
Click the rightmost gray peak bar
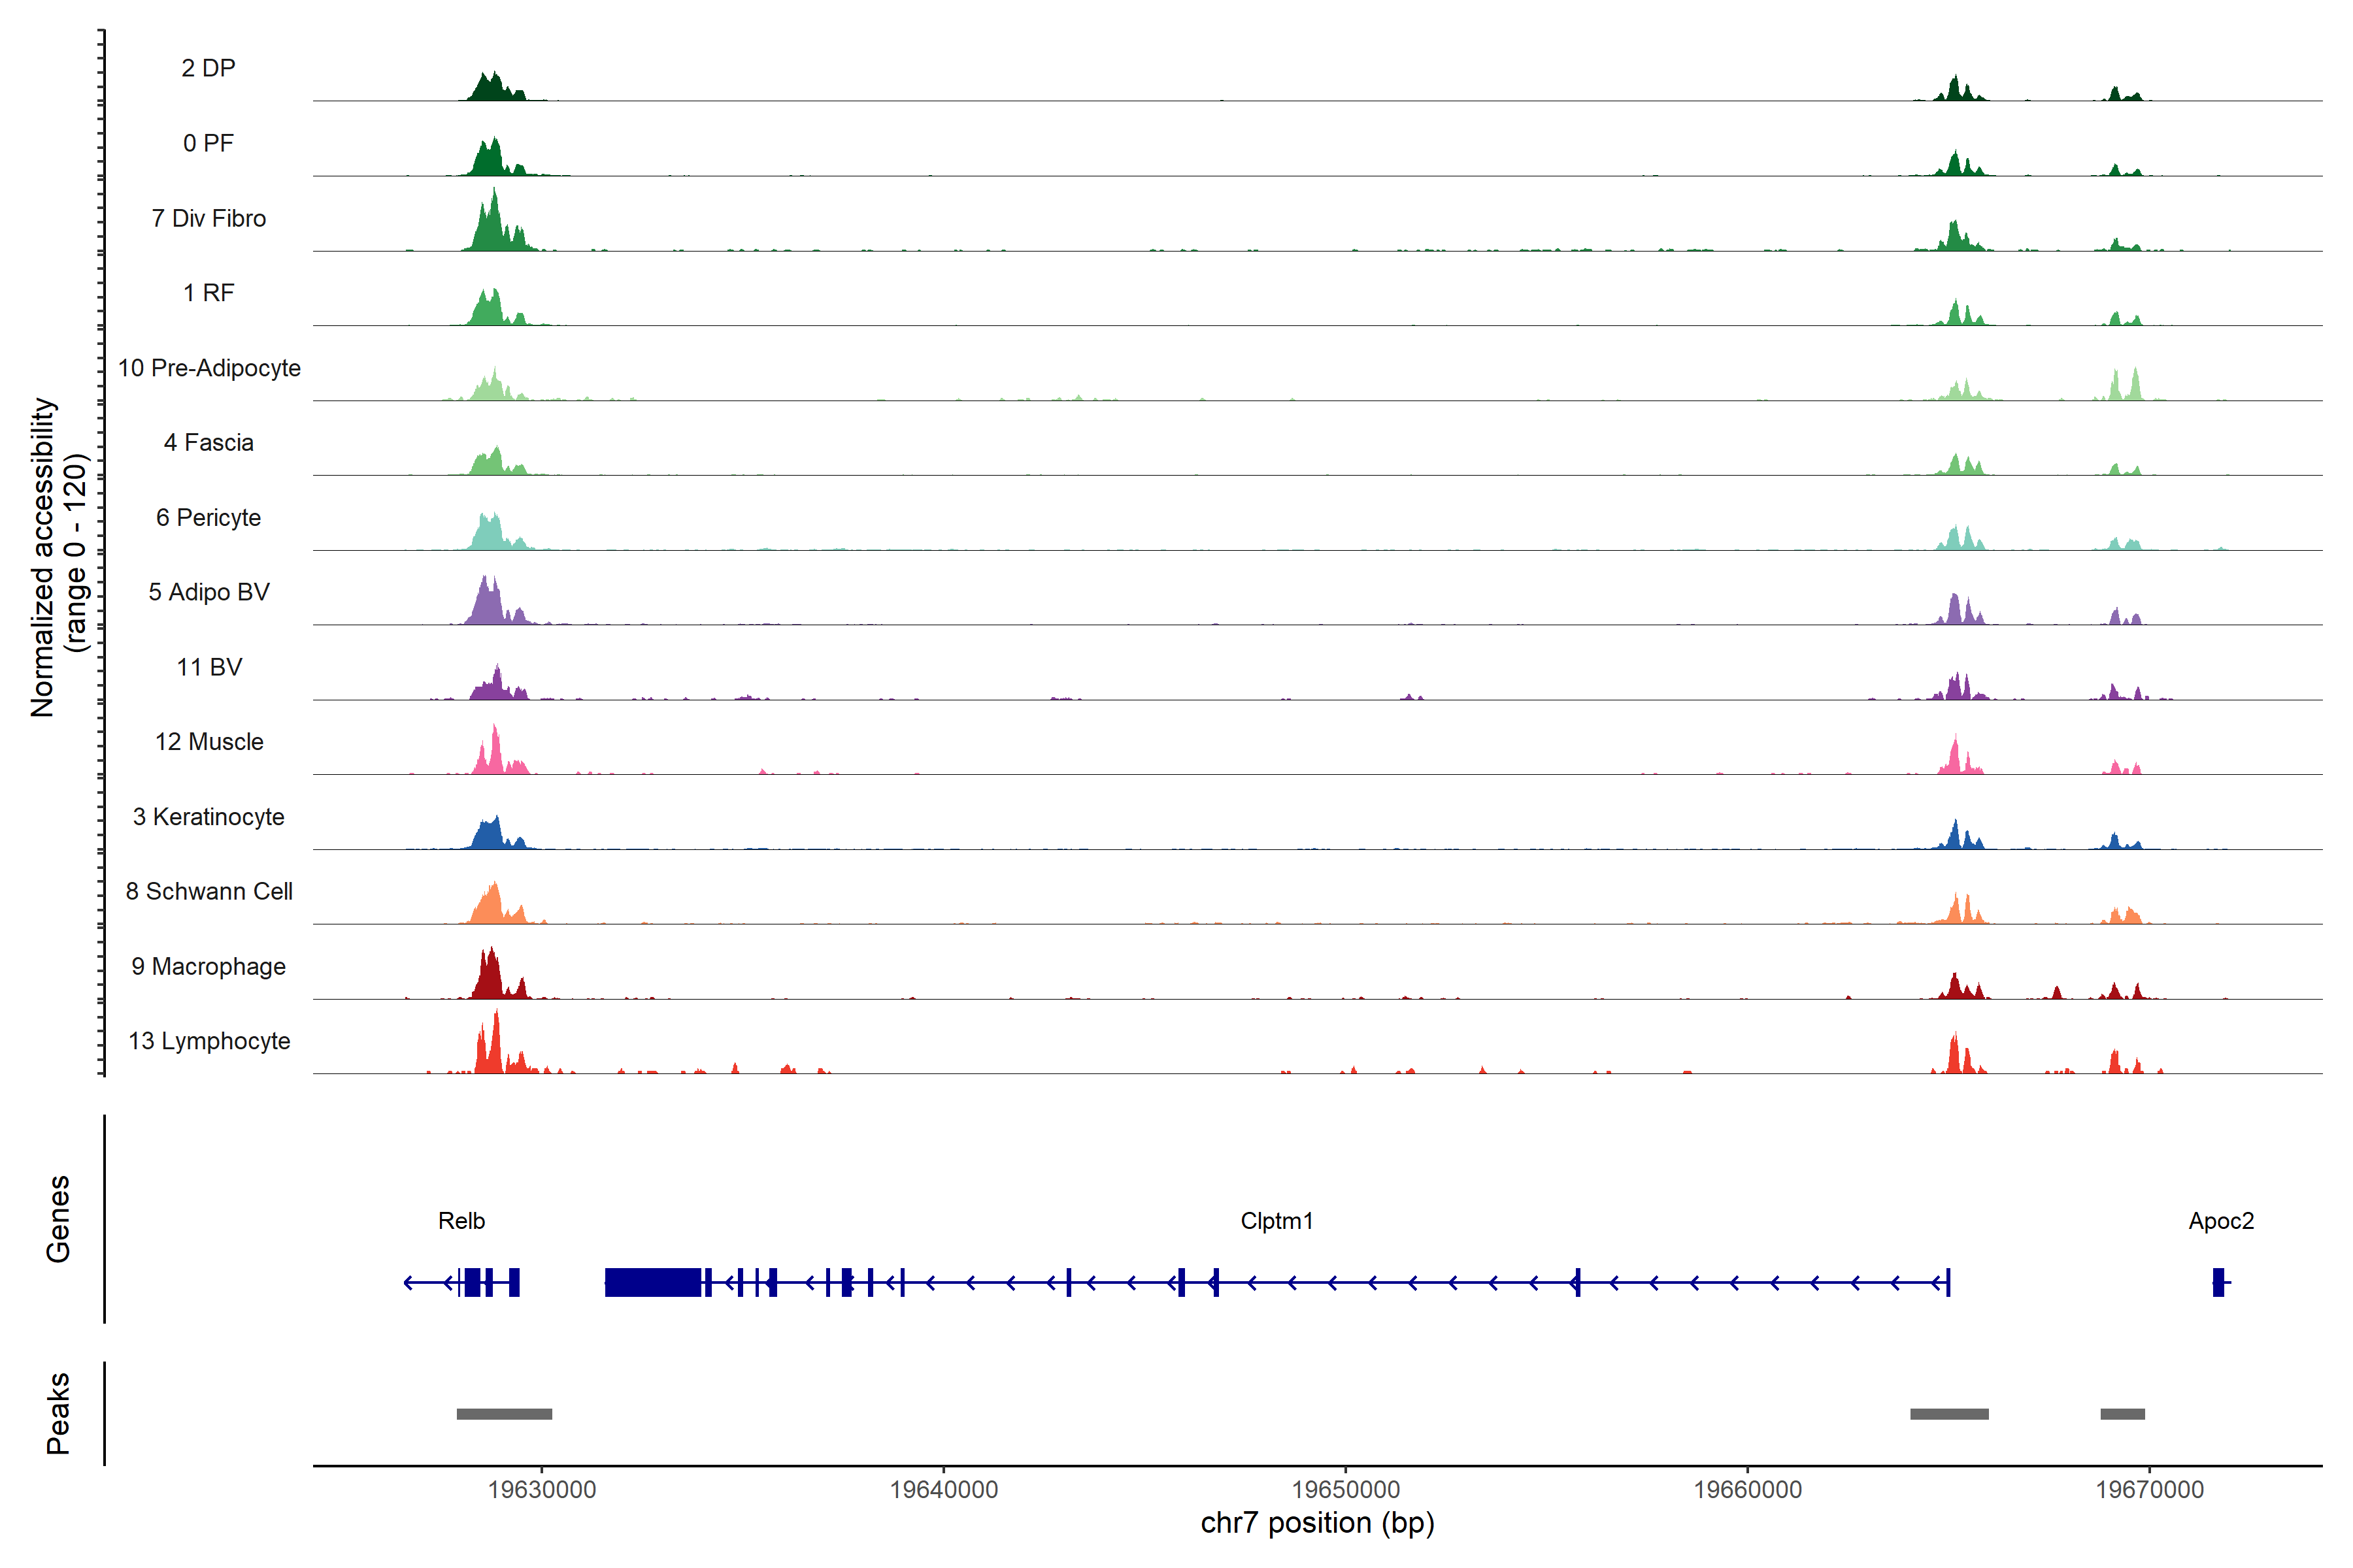click(x=2122, y=1414)
